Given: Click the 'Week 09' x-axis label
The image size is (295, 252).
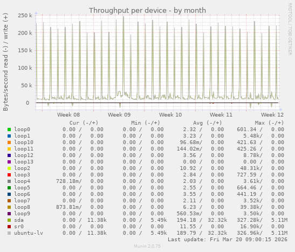Looking at the screenshot, I should [x=119, y=114].
